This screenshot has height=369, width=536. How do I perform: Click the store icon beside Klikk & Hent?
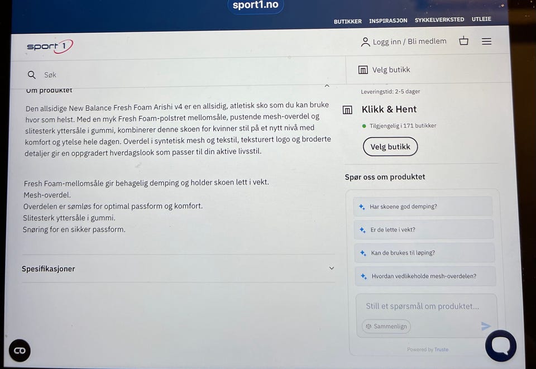tap(347, 110)
